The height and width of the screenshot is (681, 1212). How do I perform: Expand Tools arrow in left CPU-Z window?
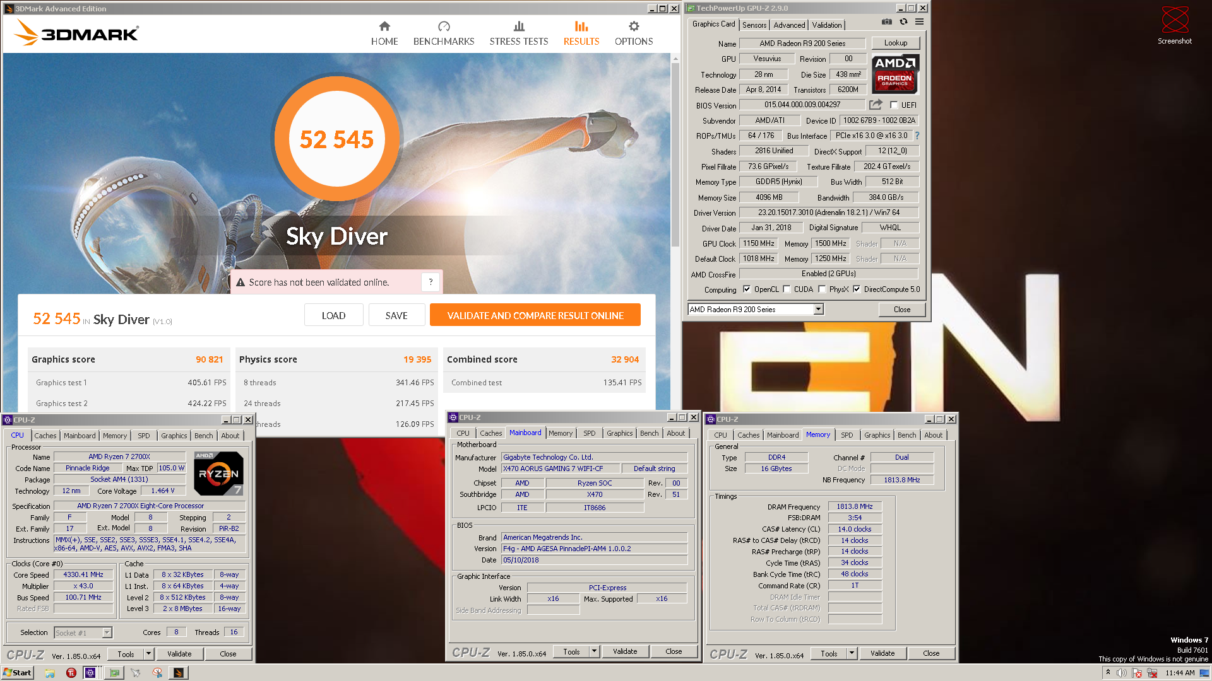point(149,654)
